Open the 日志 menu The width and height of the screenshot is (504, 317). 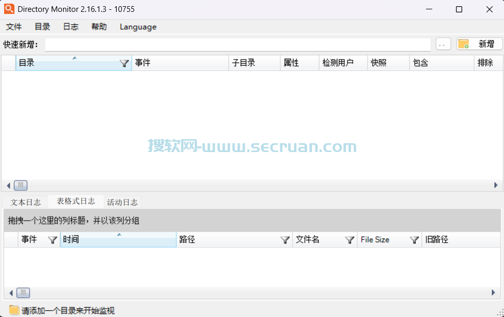[70, 27]
